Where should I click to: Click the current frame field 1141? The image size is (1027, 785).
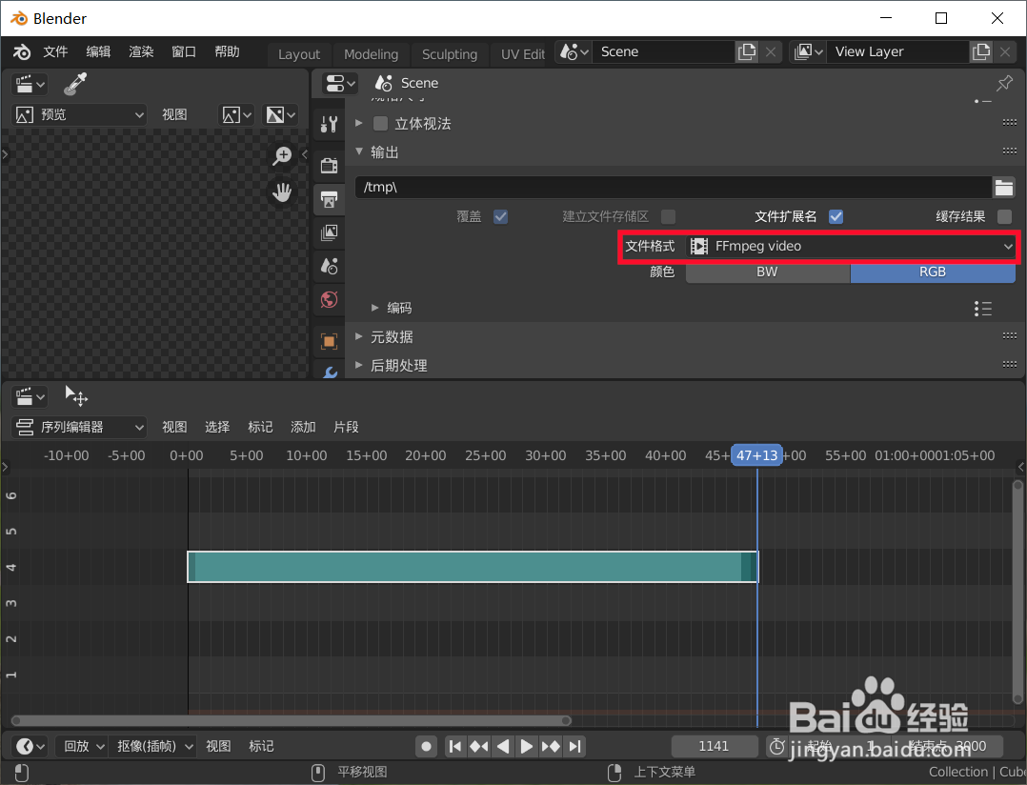tap(714, 746)
